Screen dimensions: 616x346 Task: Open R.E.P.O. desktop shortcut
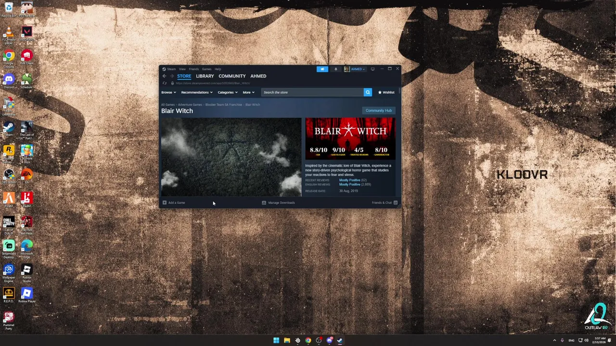pyautogui.click(x=9, y=295)
